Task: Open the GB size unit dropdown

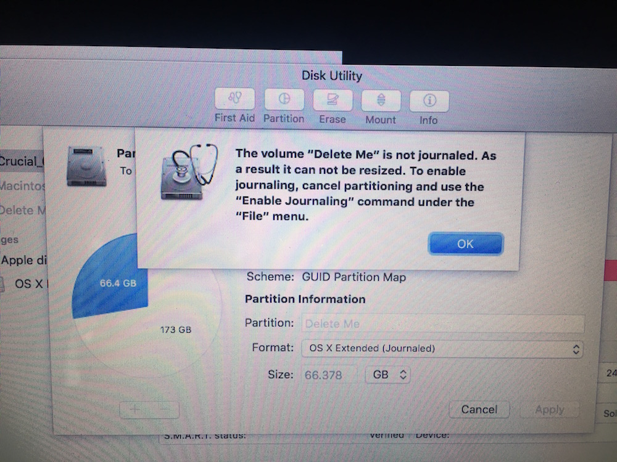Action: (388, 375)
